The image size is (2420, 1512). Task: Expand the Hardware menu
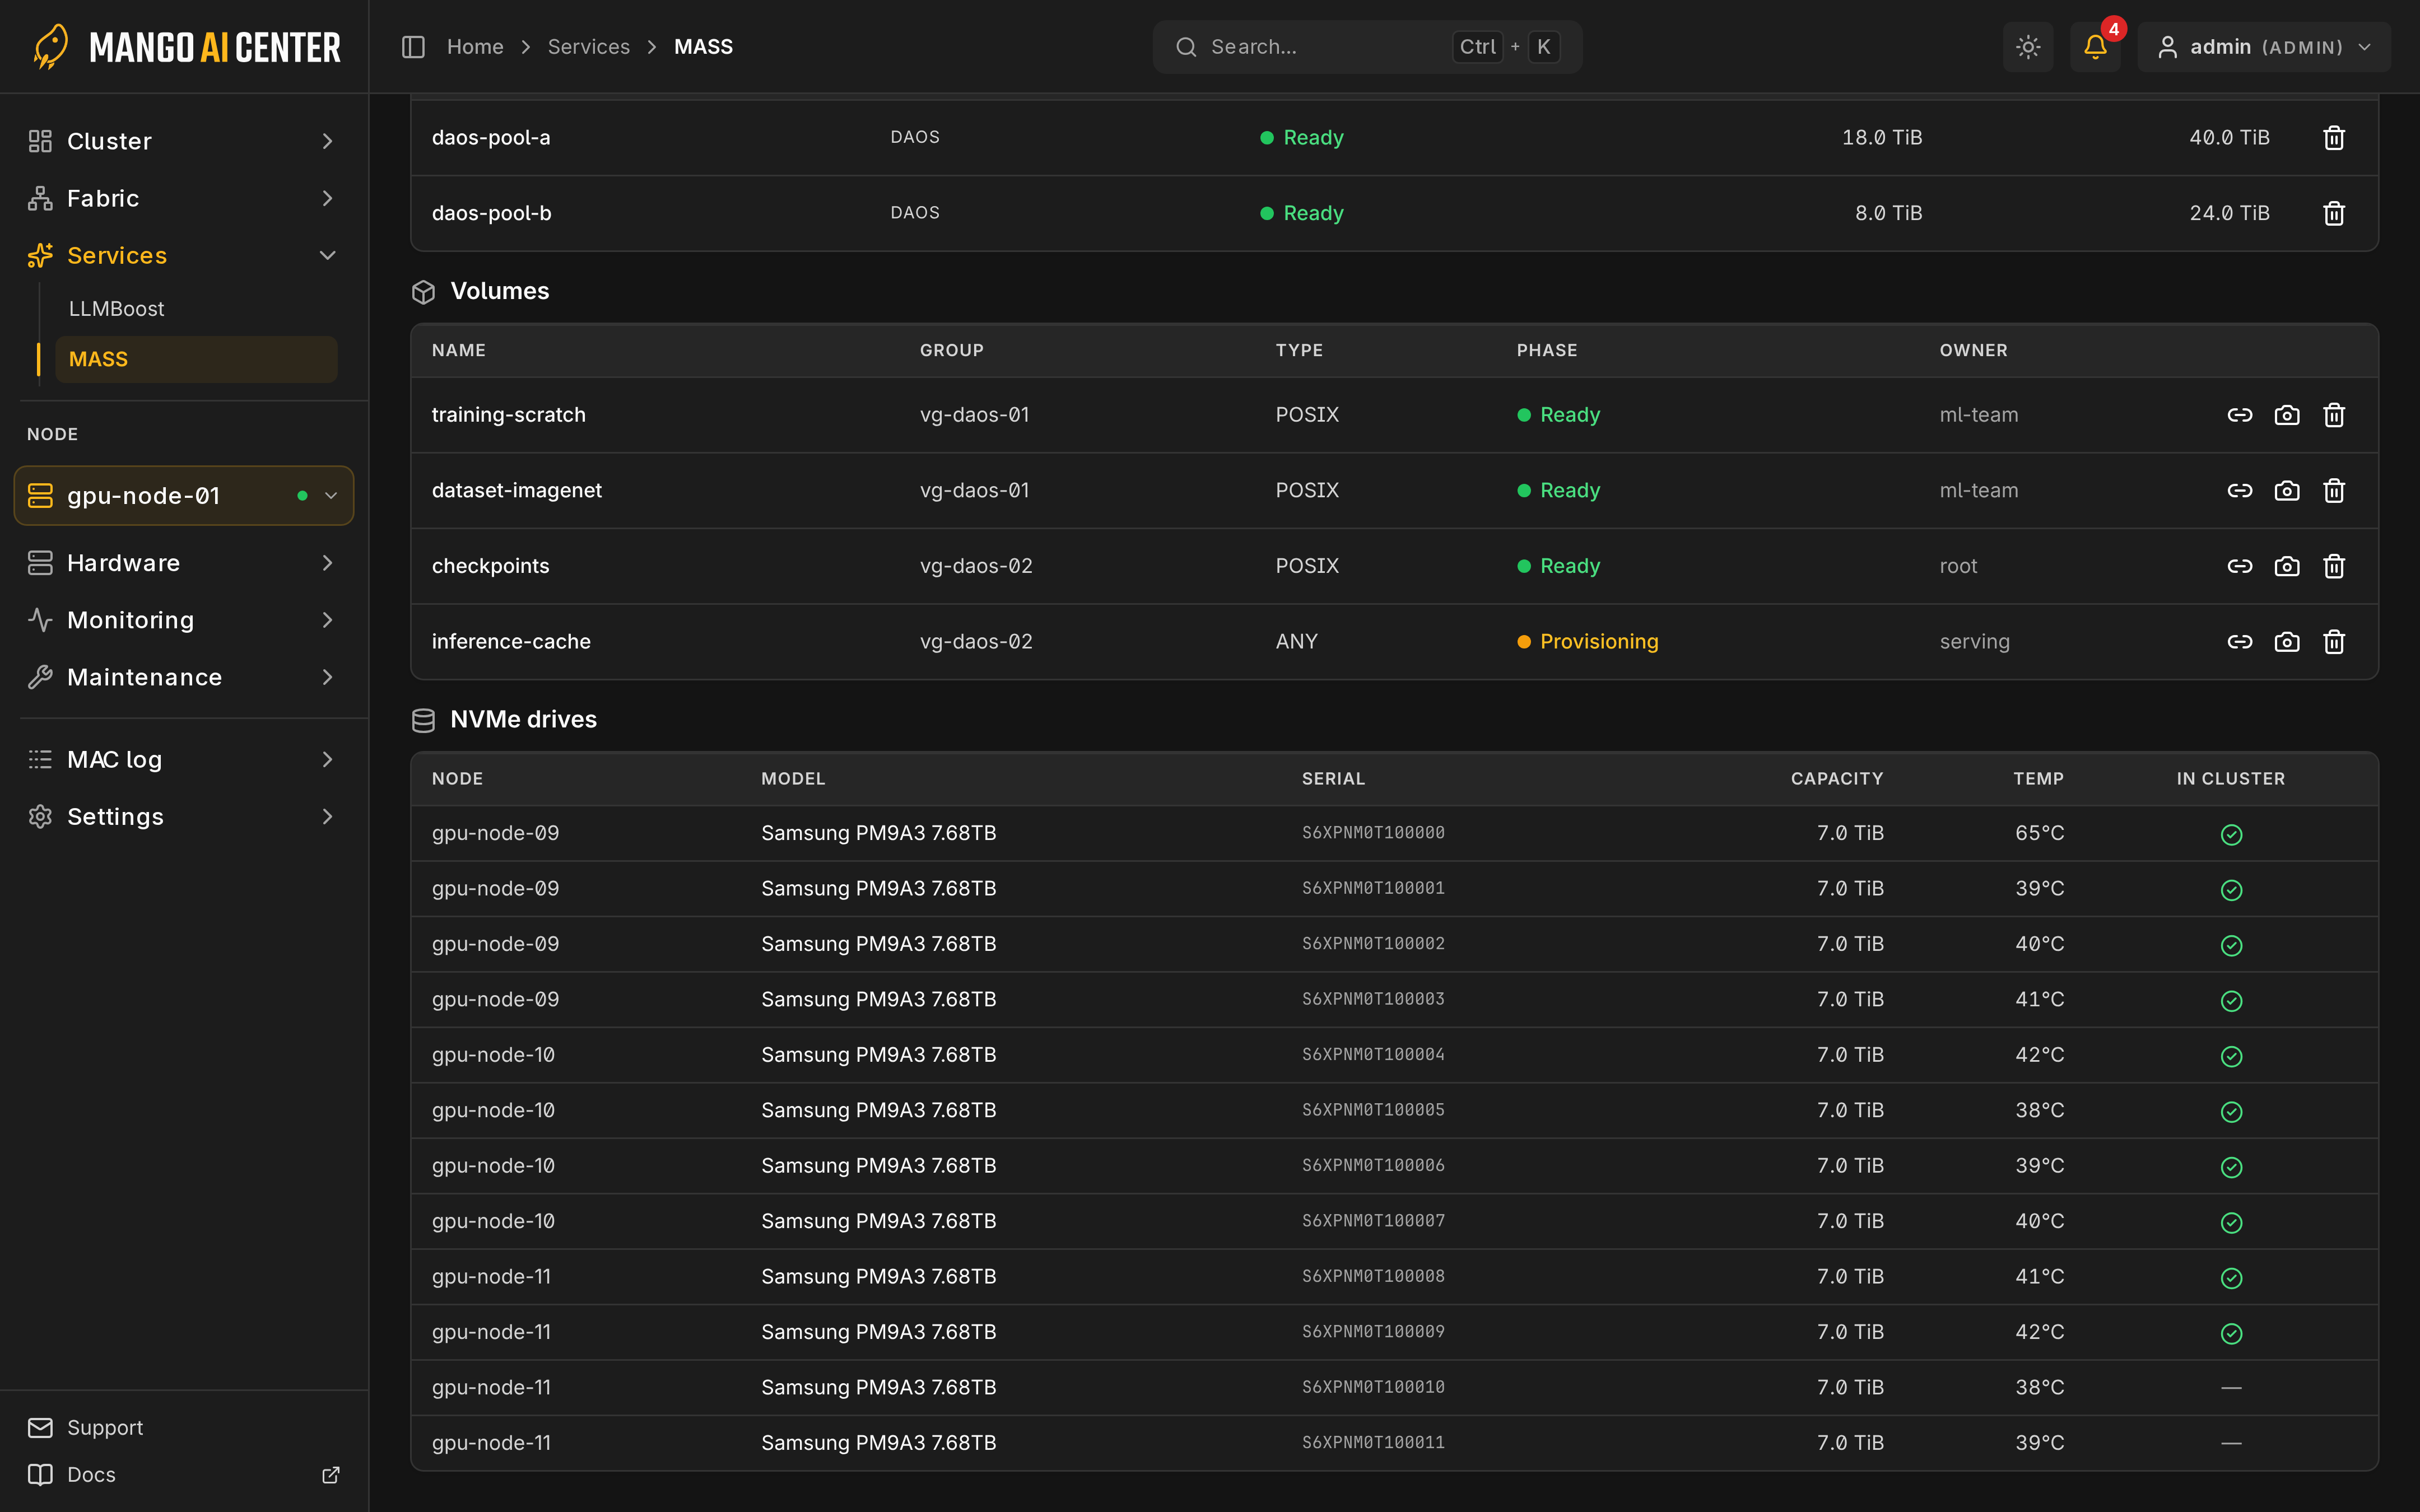pyautogui.click(x=184, y=563)
